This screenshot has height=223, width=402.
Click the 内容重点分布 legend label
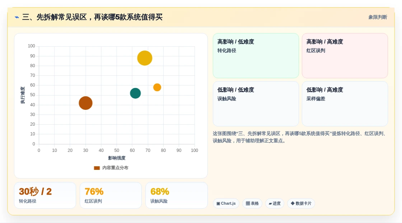115,168
